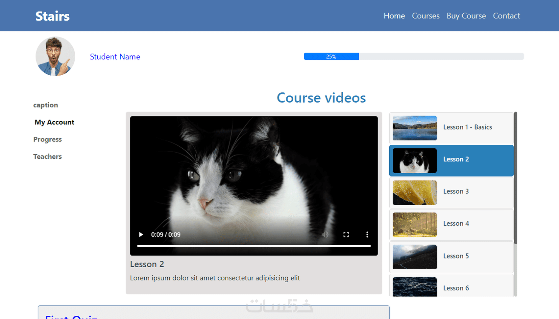This screenshot has height=319, width=559.
Task: Click the student profile avatar
Action: point(55,56)
